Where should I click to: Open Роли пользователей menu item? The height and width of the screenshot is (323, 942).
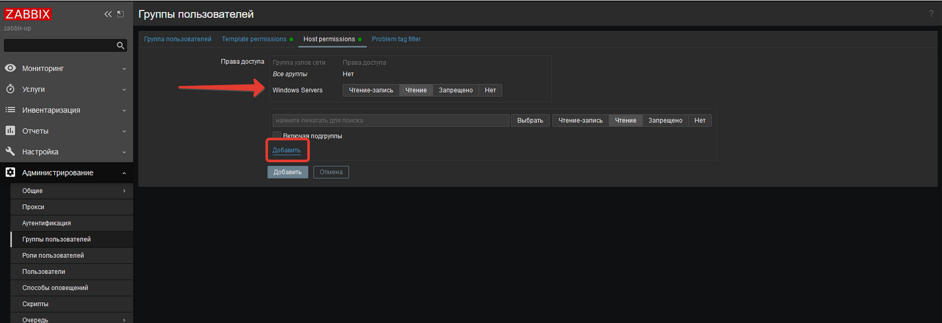click(72, 255)
